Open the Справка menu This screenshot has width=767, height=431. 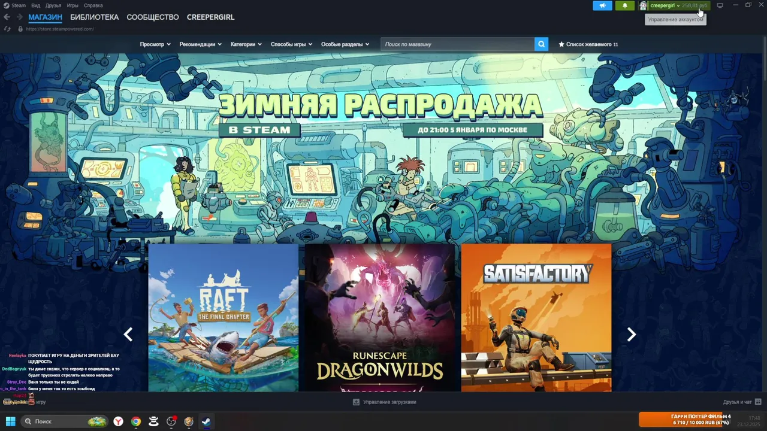[93, 5]
